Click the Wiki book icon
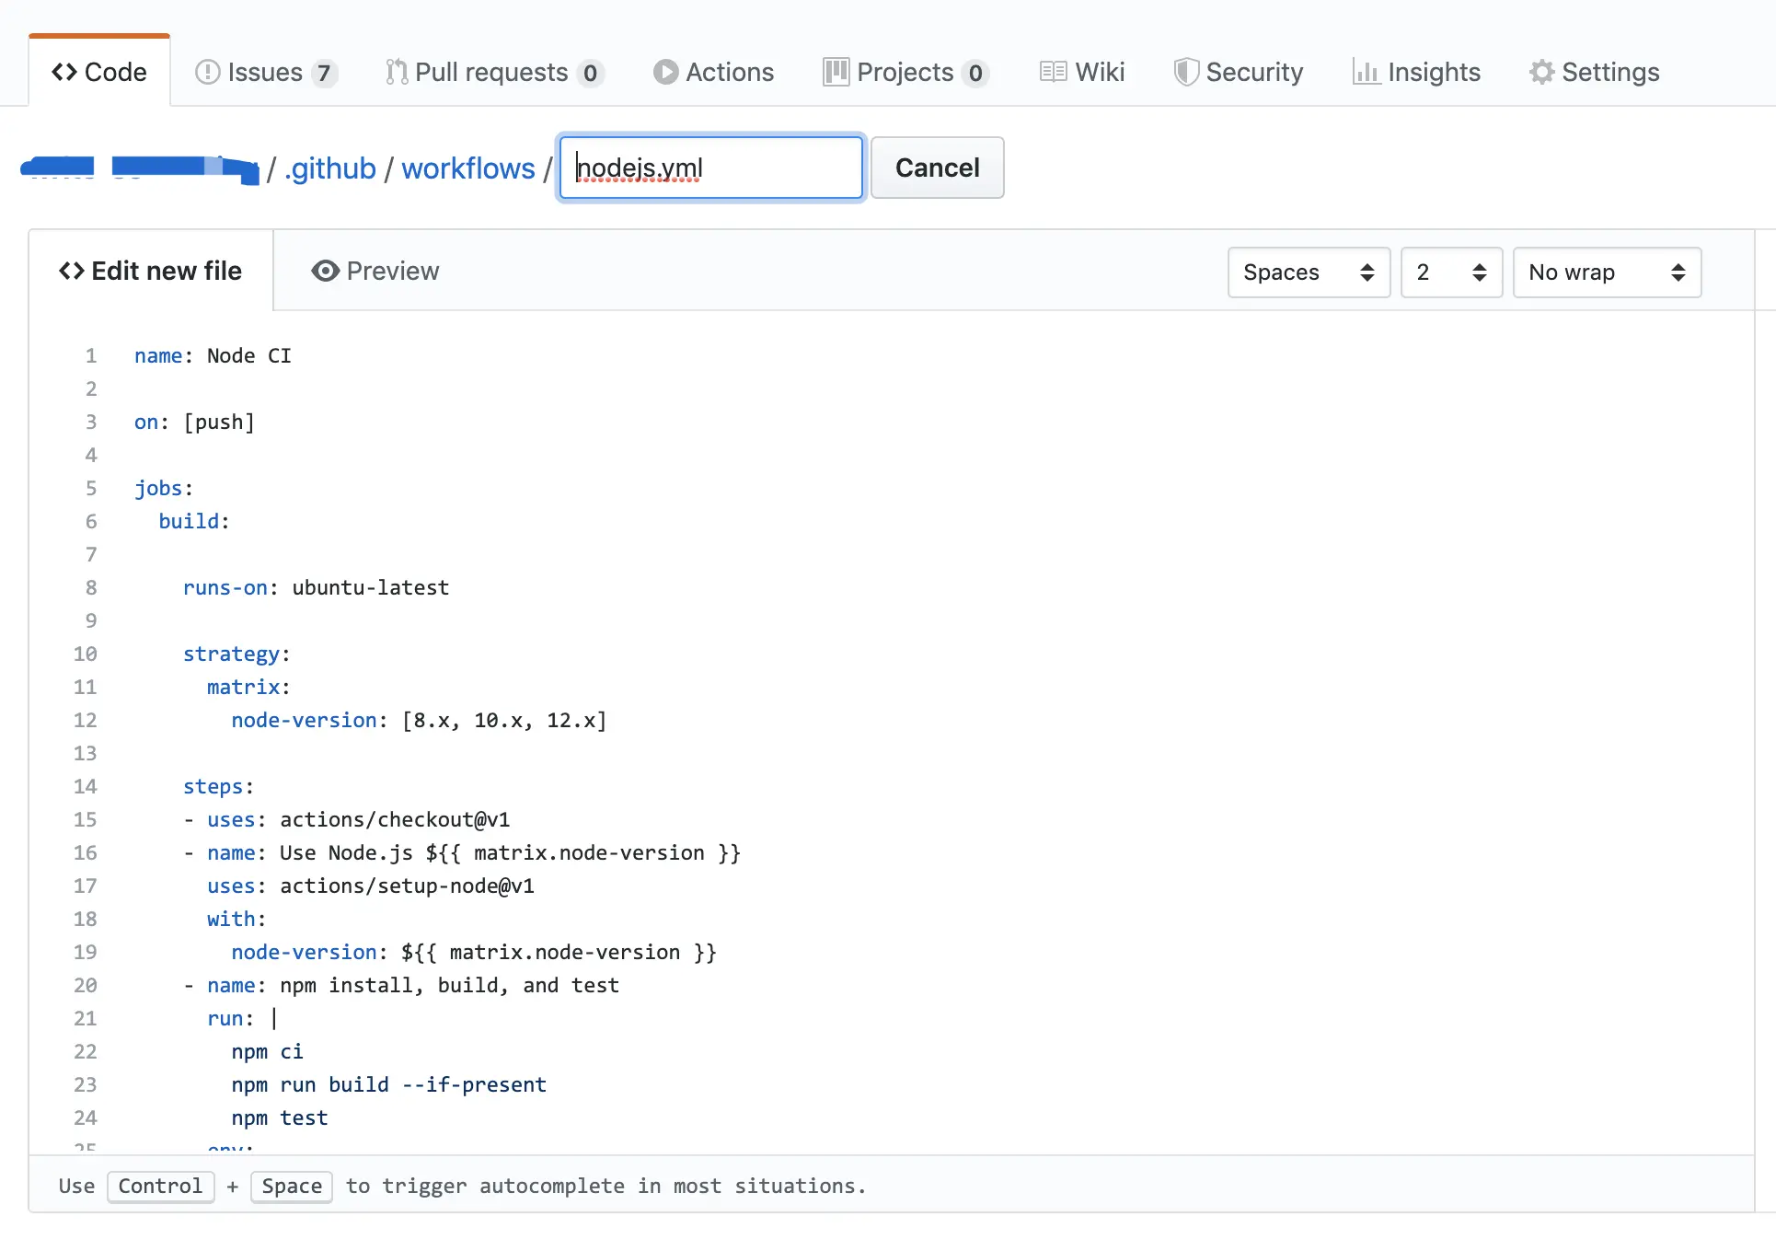The image size is (1776, 1239). coord(1053,72)
